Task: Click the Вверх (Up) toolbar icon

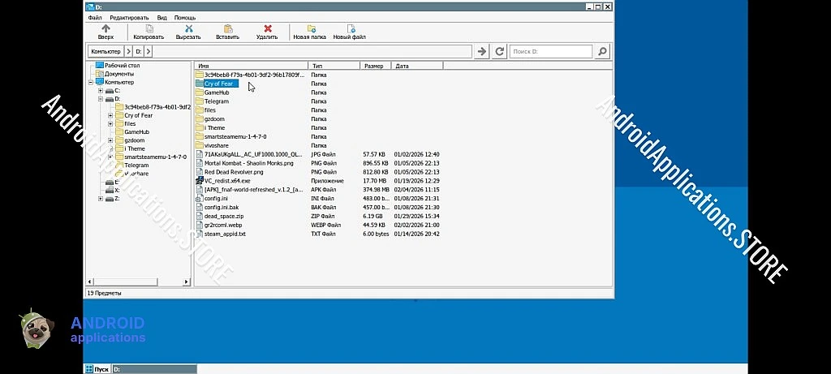Action: 105,29
